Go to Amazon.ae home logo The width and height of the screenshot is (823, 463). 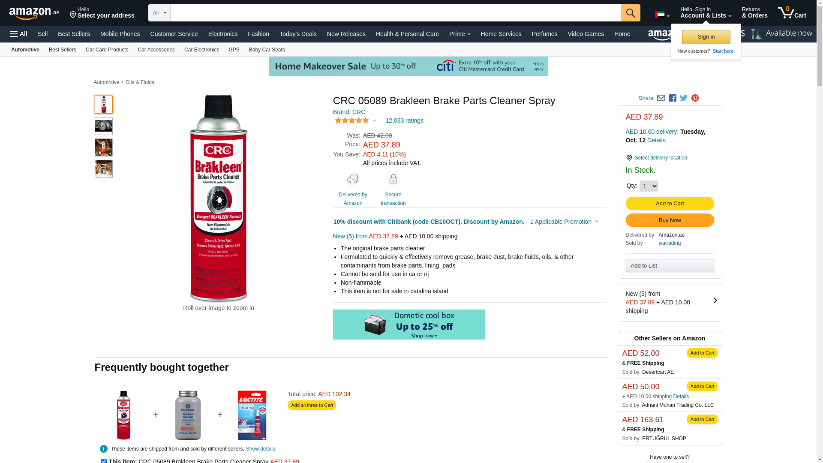[x=34, y=13]
